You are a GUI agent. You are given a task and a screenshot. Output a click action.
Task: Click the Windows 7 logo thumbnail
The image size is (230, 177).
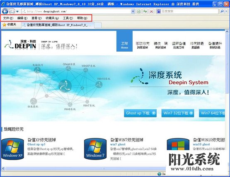point(95,149)
